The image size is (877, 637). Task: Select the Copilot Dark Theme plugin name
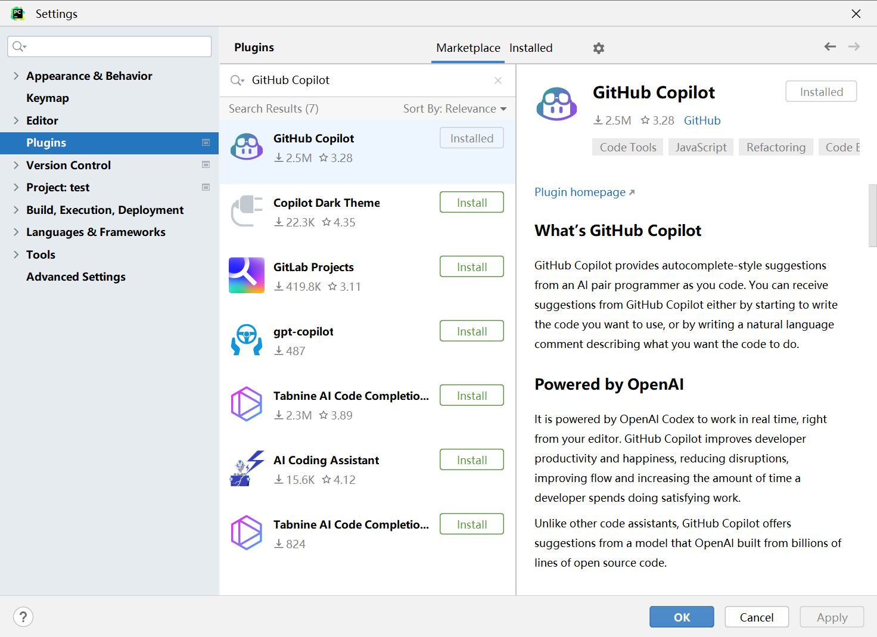pos(326,203)
